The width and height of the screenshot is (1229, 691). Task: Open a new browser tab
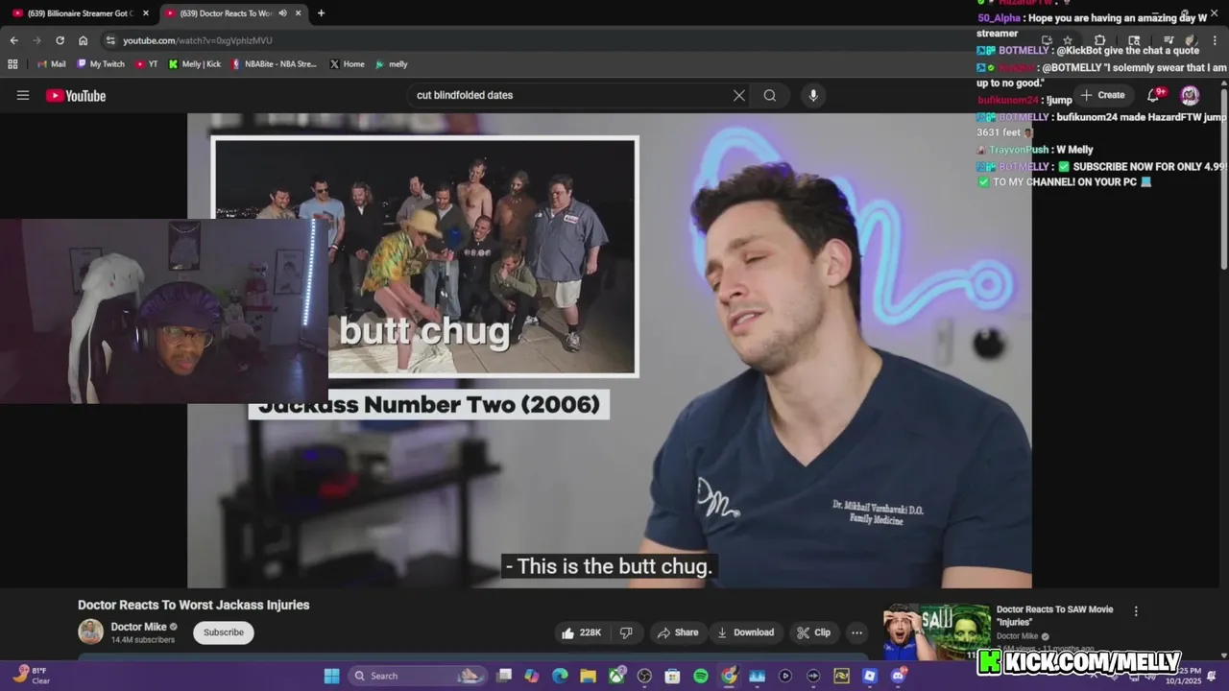point(321,13)
